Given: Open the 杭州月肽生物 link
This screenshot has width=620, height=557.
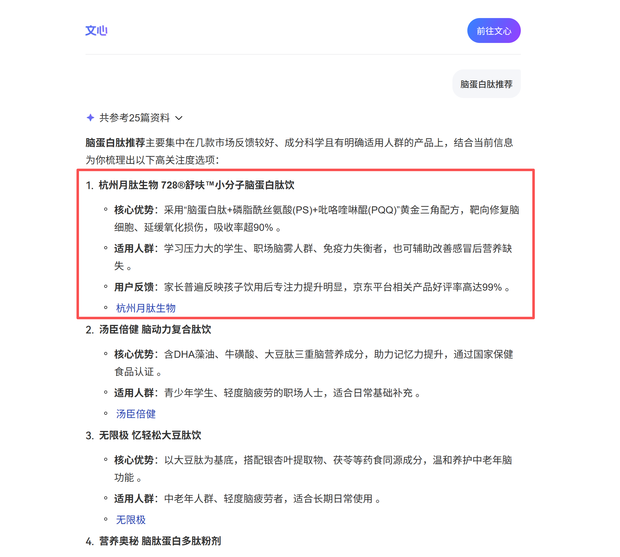Looking at the screenshot, I should 146,308.
